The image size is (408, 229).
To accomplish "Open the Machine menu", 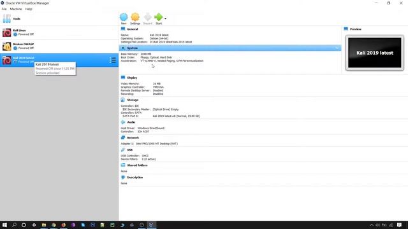I will 16,9.
